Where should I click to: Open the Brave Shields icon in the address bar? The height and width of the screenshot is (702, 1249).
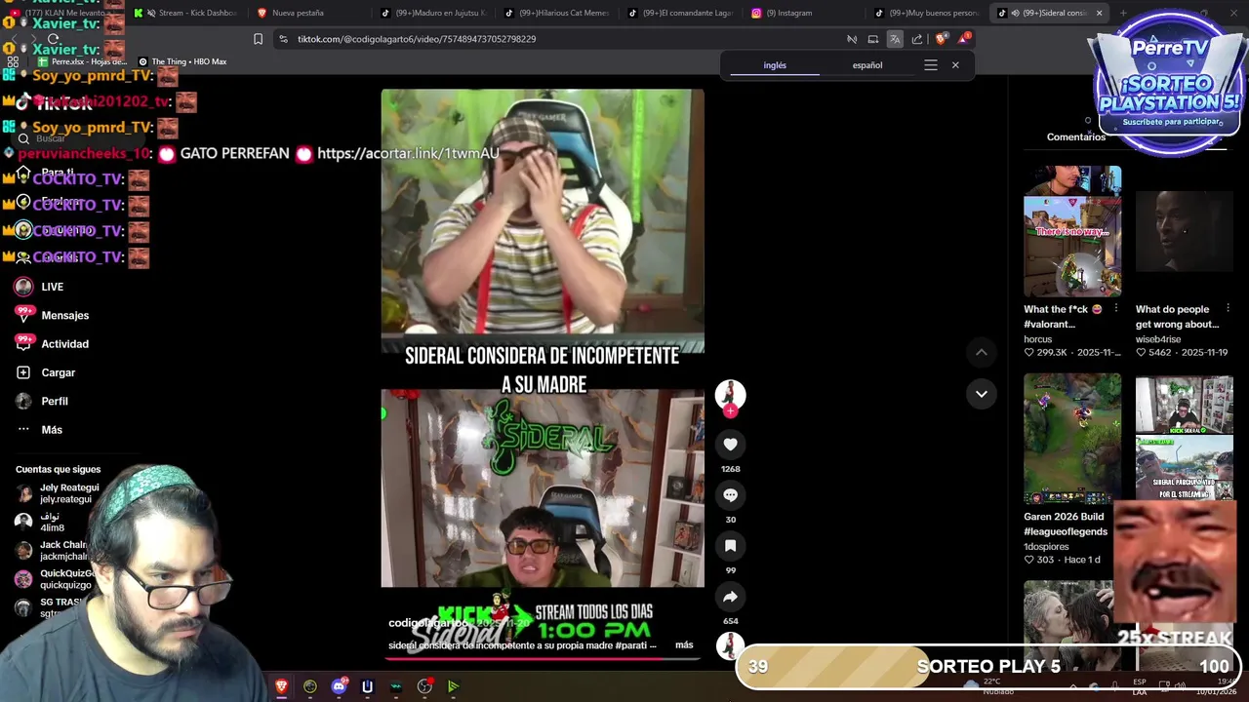(x=941, y=39)
